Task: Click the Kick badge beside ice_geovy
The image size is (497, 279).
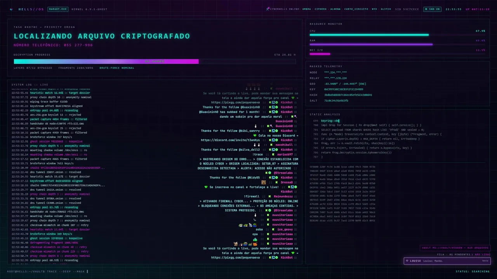Action: pos(273,229)
